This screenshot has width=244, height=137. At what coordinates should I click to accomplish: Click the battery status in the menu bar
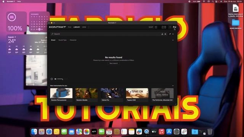point(197,2)
